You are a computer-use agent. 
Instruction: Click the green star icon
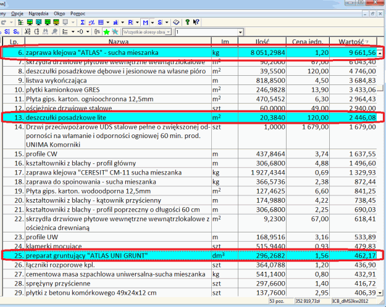[106, 31]
